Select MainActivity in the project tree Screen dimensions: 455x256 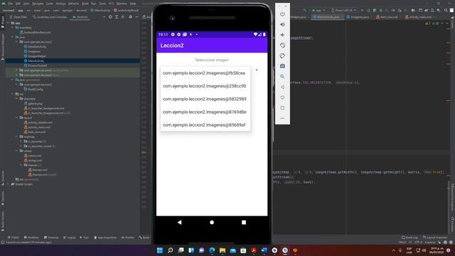click(36, 61)
